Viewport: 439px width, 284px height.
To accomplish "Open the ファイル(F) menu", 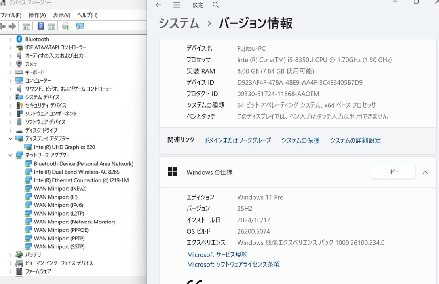I will (x=11, y=15).
